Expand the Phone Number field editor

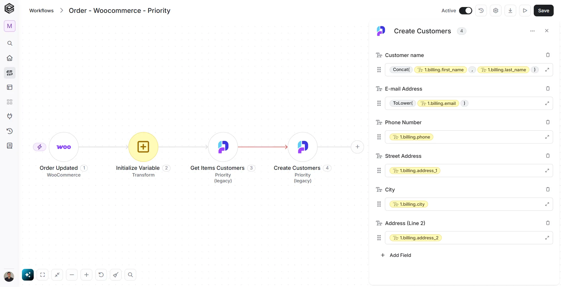[x=547, y=137]
